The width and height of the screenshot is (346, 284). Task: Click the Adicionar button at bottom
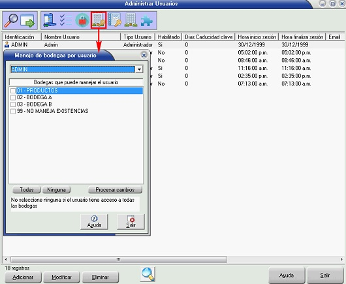point(23,277)
